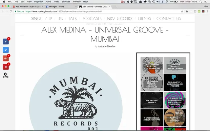
Task: Open Thatmanmonkz Manna For Poppa thumbnail
Action: 152,118
